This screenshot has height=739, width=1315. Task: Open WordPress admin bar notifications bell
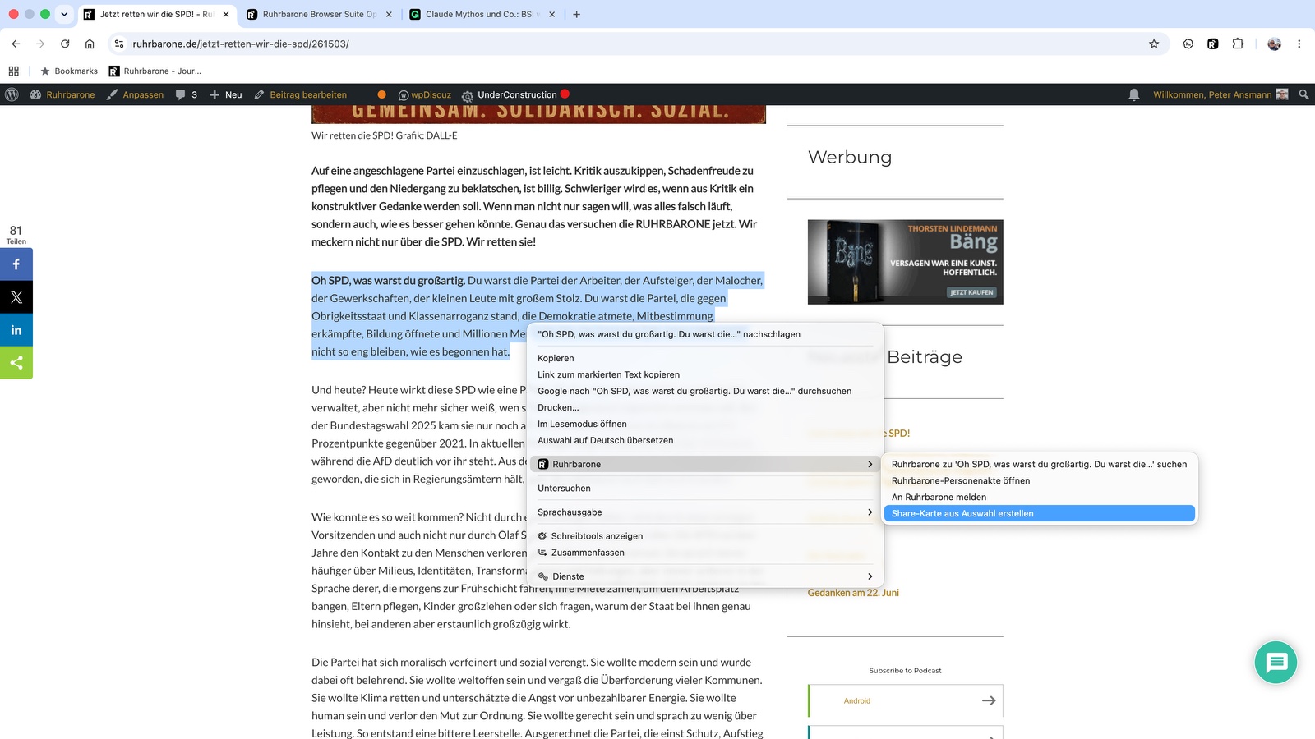1134,94
